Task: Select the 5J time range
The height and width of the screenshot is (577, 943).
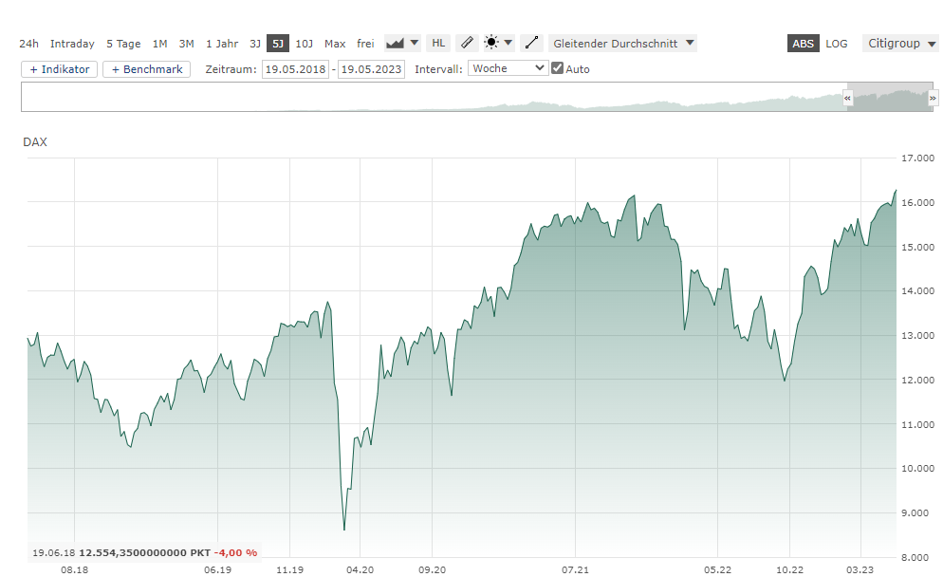Action: (x=278, y=44)
